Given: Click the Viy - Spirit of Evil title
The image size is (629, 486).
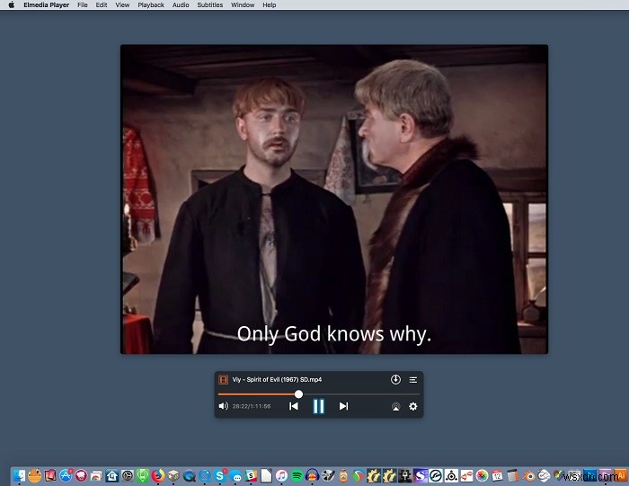Looking at the screenshot, I should tap(277, 379).
